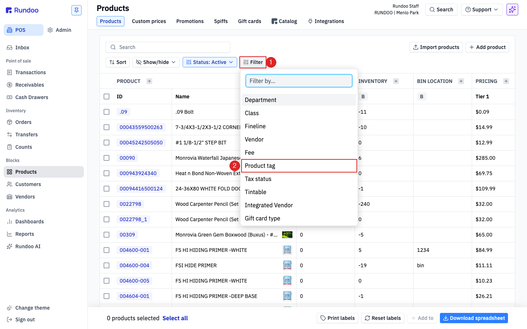Image resolution: width=527 pixels, height=329 pixels.
Task: Choose Class filter option
Action: click(299, 113)
